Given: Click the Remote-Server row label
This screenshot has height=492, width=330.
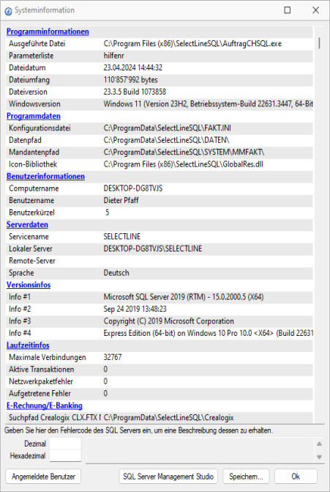Looking at the screenshot, I should click(x=32, y=260).
